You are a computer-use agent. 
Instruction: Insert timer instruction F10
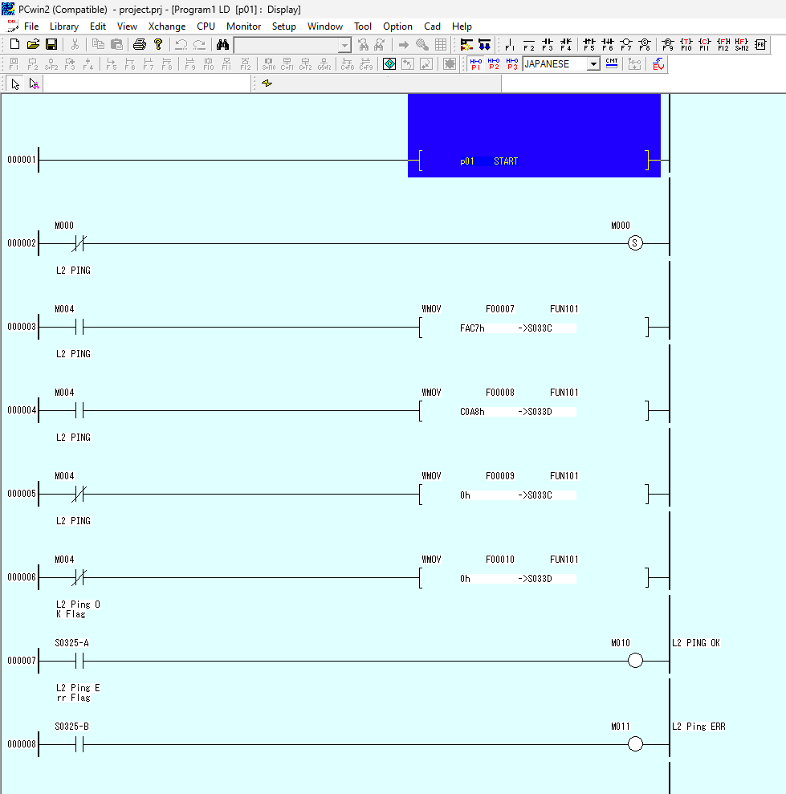pyautogui.click(x=686, y=45)
